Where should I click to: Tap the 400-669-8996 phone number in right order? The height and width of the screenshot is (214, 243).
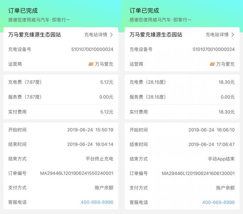click(x=218, y=202)
